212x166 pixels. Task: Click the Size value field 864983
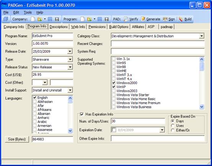(x=52, y=139)
